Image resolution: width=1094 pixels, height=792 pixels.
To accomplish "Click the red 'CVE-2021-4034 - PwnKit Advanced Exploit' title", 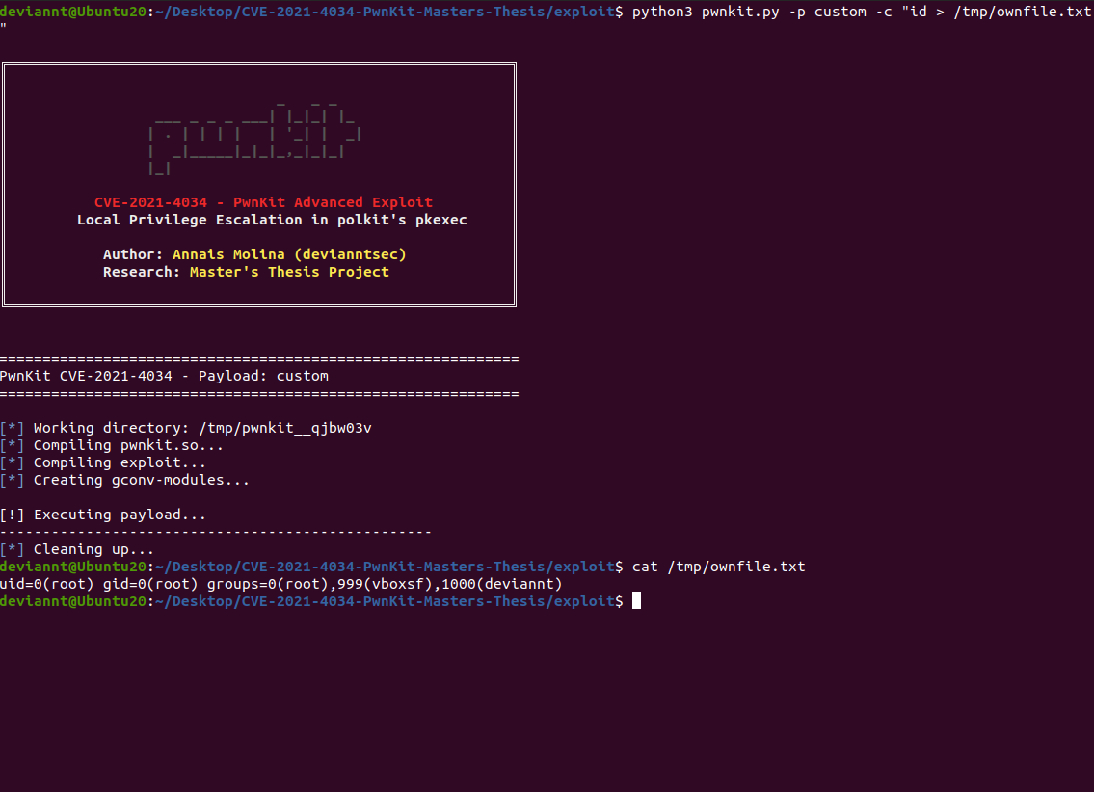I will (264, 202).
